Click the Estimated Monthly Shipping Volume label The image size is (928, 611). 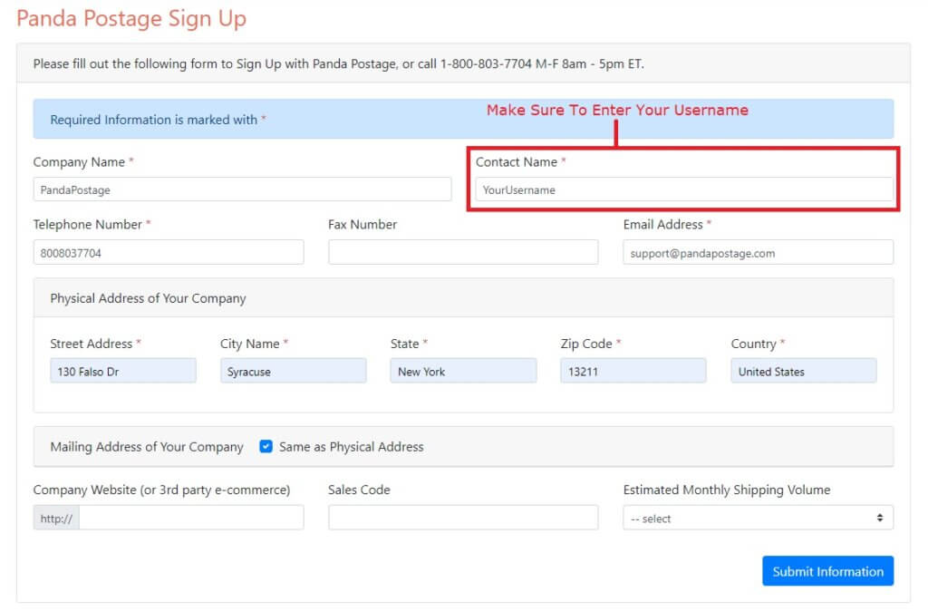[x=727, y=490]
